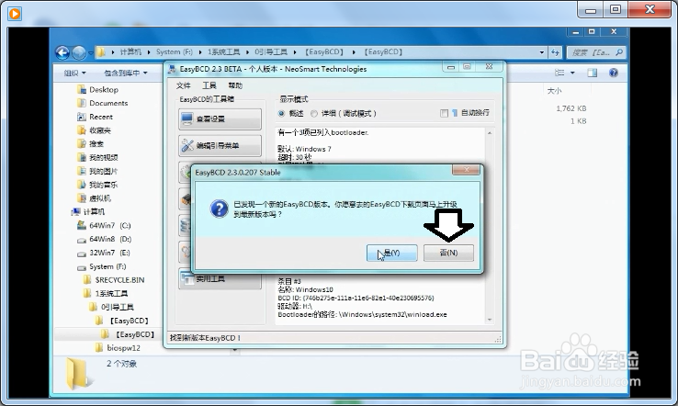678x406 pixels.
Task: Click the 实用工具 toolbox button
Action: pyautogui.click(x=220, y=279)
